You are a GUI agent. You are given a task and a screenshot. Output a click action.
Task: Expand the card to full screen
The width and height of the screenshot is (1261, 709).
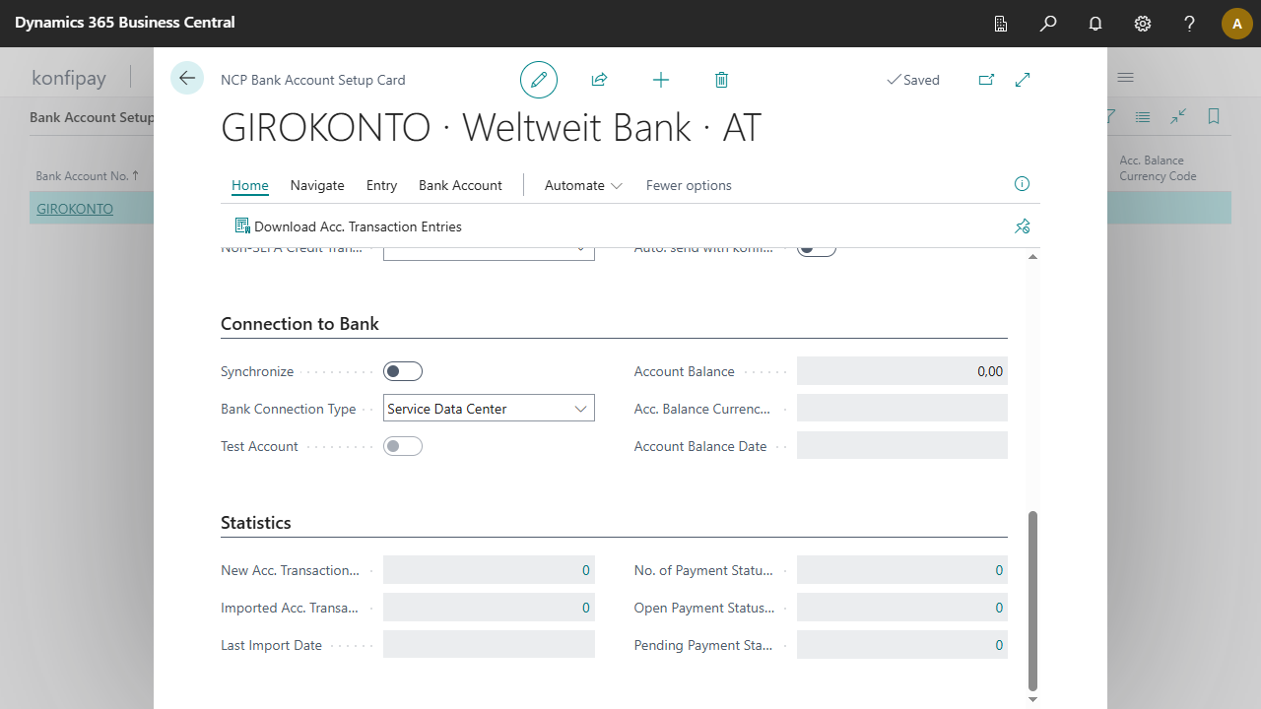[1023, 80]
